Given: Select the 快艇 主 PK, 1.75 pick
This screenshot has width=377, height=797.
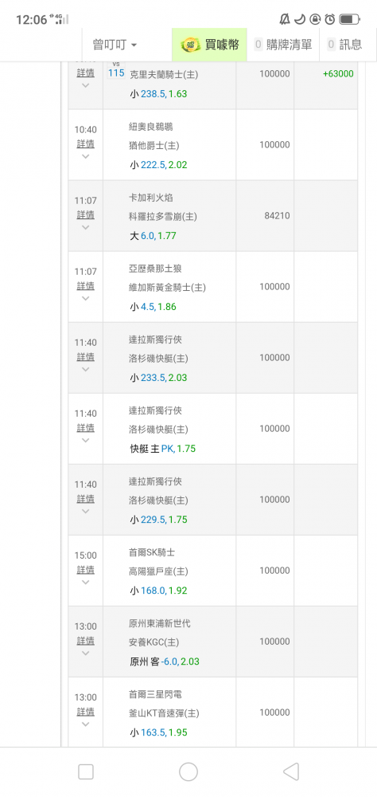Looking at the screenshot, I should (x=163, y=449).
